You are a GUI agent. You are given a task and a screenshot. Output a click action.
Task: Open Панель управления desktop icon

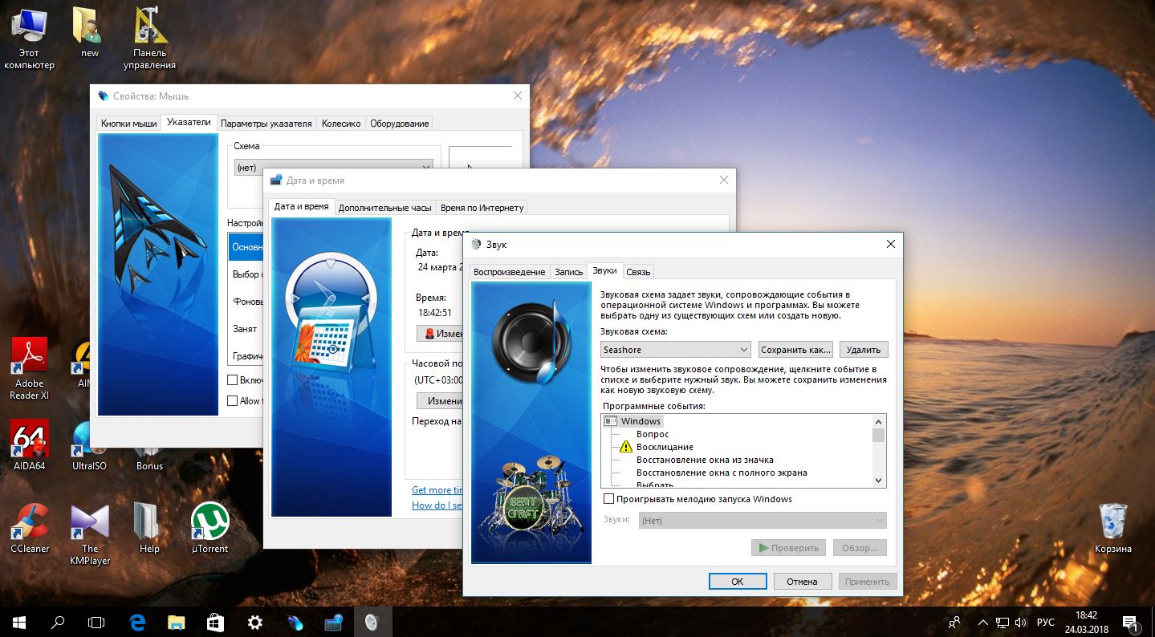coord(149,29)
